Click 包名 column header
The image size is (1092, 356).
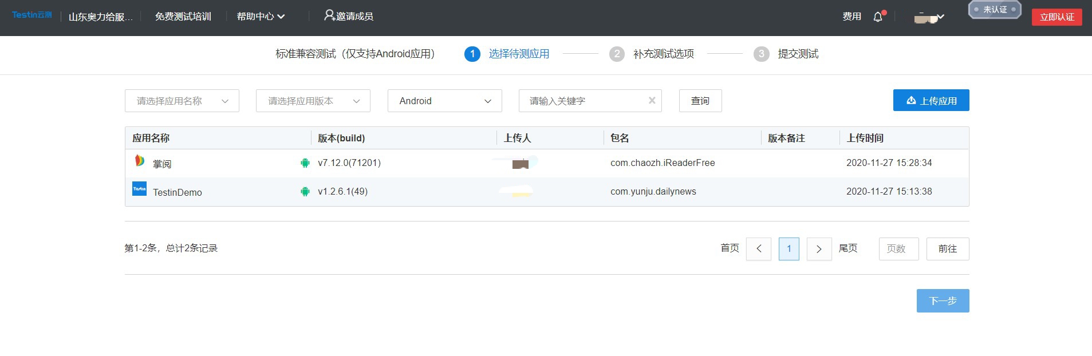[x=620, y=138]
